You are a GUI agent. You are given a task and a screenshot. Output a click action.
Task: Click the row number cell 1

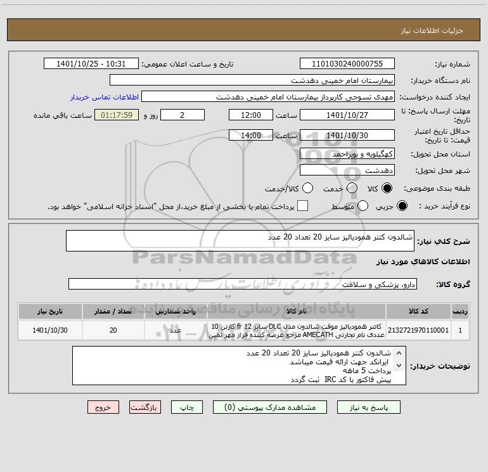460,330
